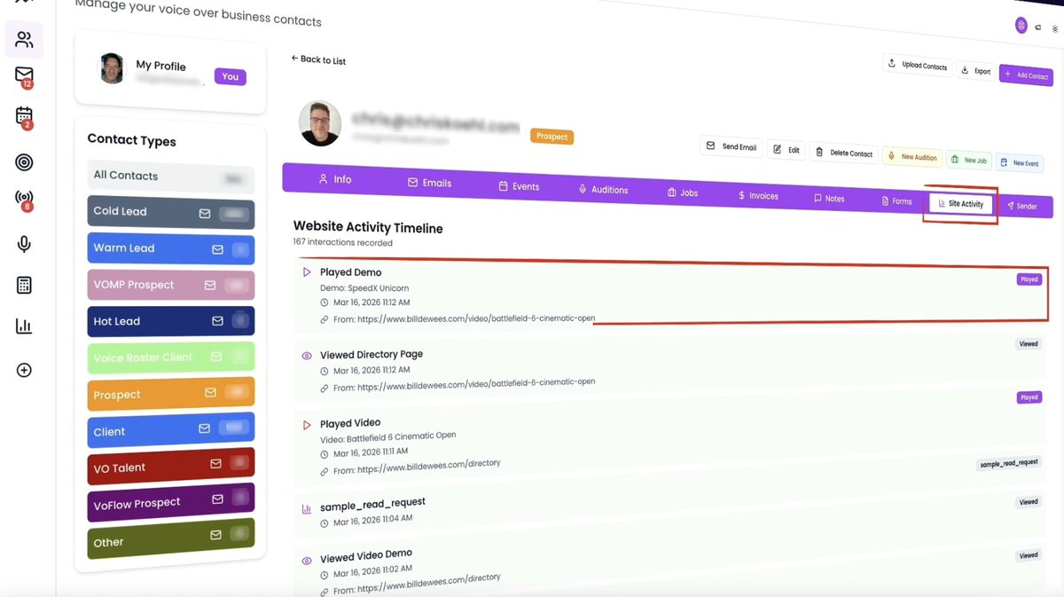
Task: Click the 'Demo: SpeedX Unicorn' text
Action: click(x=364, y=288)
